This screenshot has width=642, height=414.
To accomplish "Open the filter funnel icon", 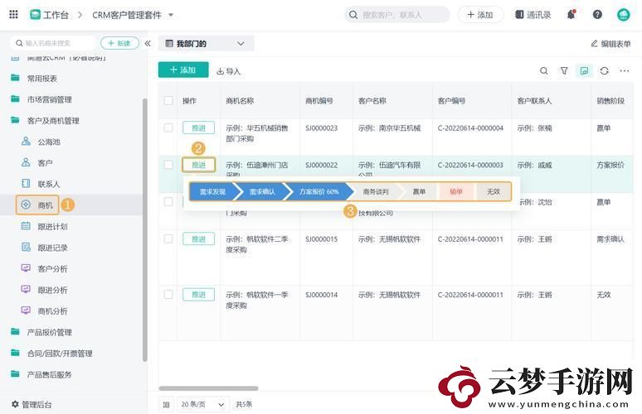I will [x=564, y=70].
